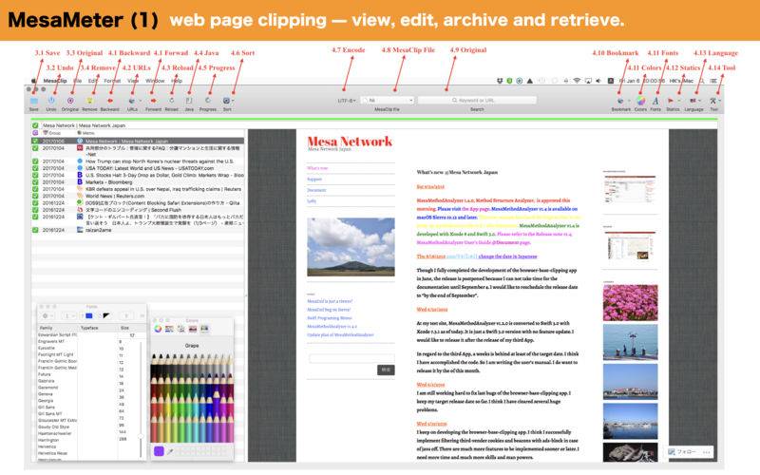Image resolution: width=760 pixels, height=475 pixels.
Task: Expand the Statics dropdown arrow
Action: coord(678,101)
